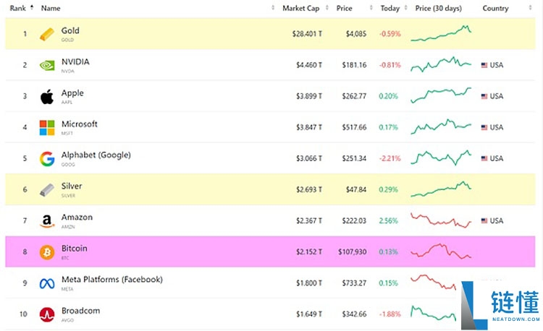Click Silver's price $47.84
The width and height of the screenshot is (543, 331).
[356, 189]
